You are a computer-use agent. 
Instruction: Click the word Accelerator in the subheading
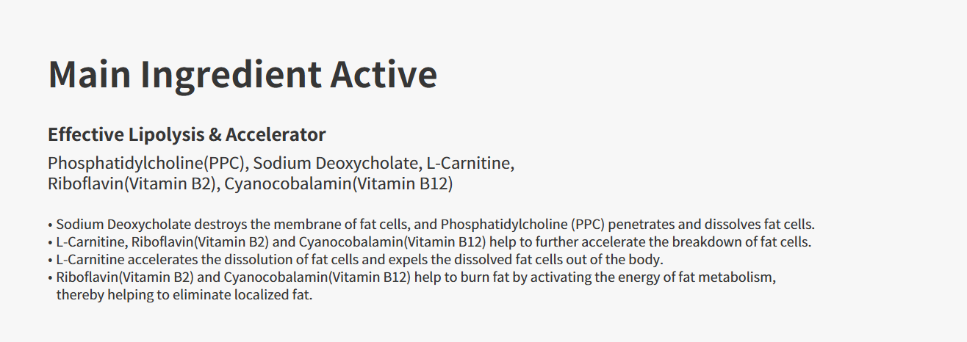276,135
